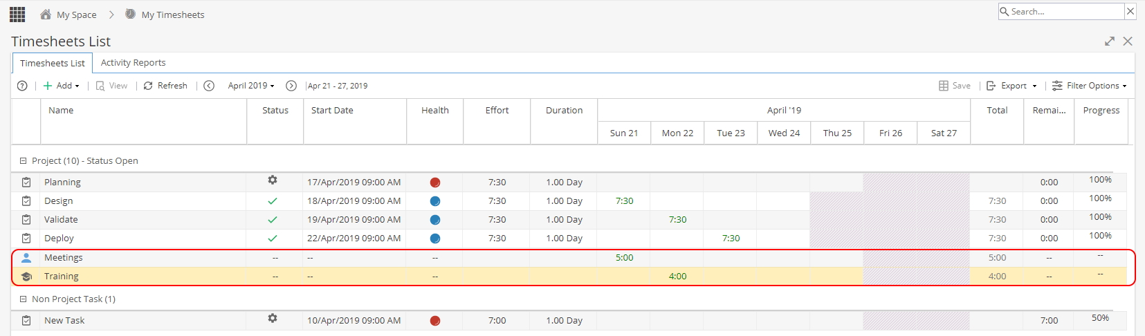Click the Validate blue health indicator

click(x=435, y=220)
